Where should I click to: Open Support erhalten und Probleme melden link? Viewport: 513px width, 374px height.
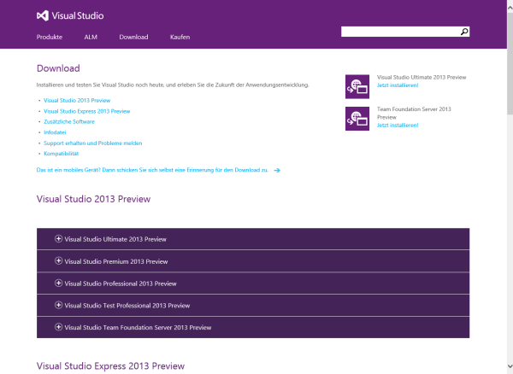[93, 143]
